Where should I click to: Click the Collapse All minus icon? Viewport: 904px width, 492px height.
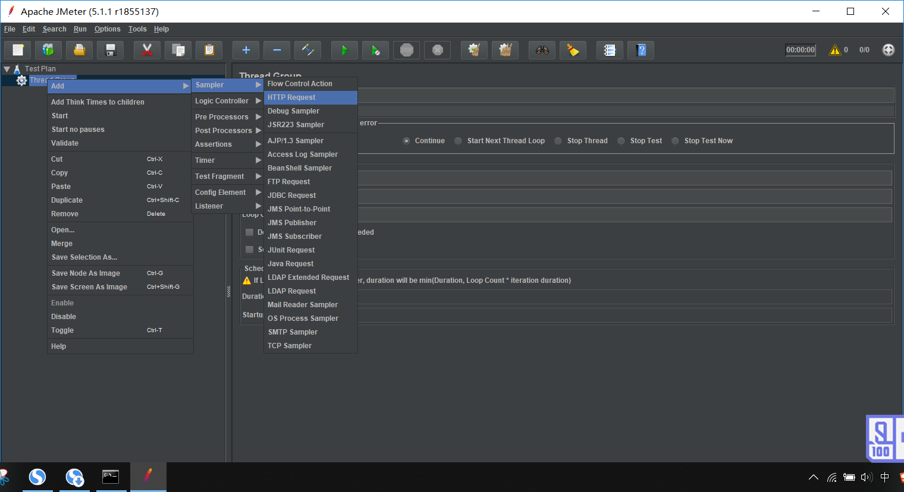pyautogui.click(x=277, y=51)
